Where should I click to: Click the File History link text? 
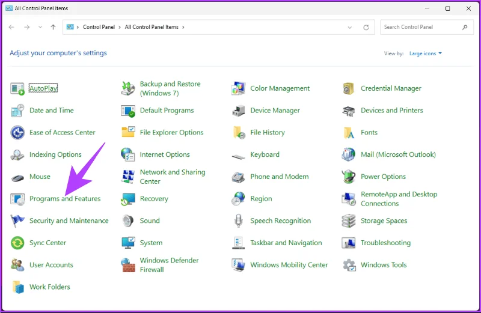click(268, 132)
